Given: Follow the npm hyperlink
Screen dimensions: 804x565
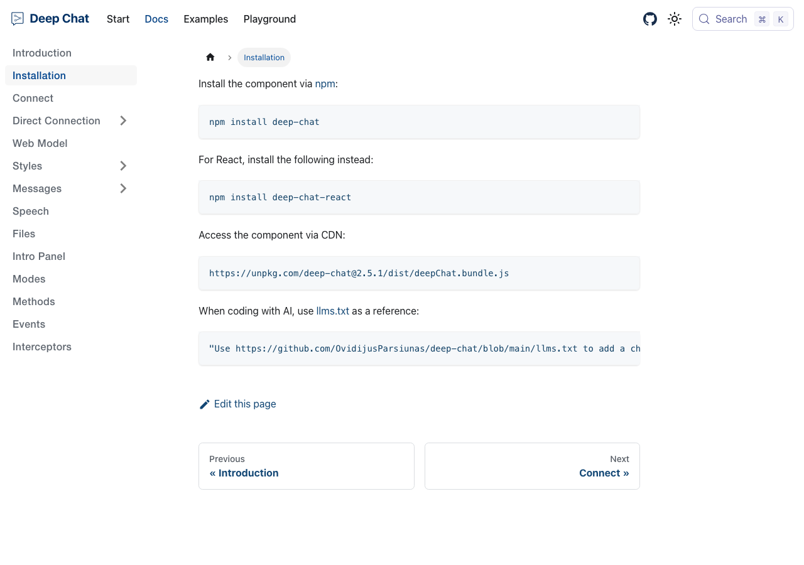Looking at the screenshot, I should [x=325, y=84].
